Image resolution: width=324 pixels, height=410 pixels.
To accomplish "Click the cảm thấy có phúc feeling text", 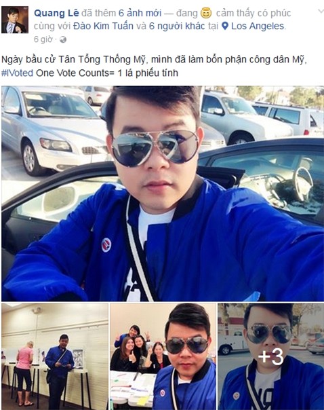I will (x=254, y=13).
